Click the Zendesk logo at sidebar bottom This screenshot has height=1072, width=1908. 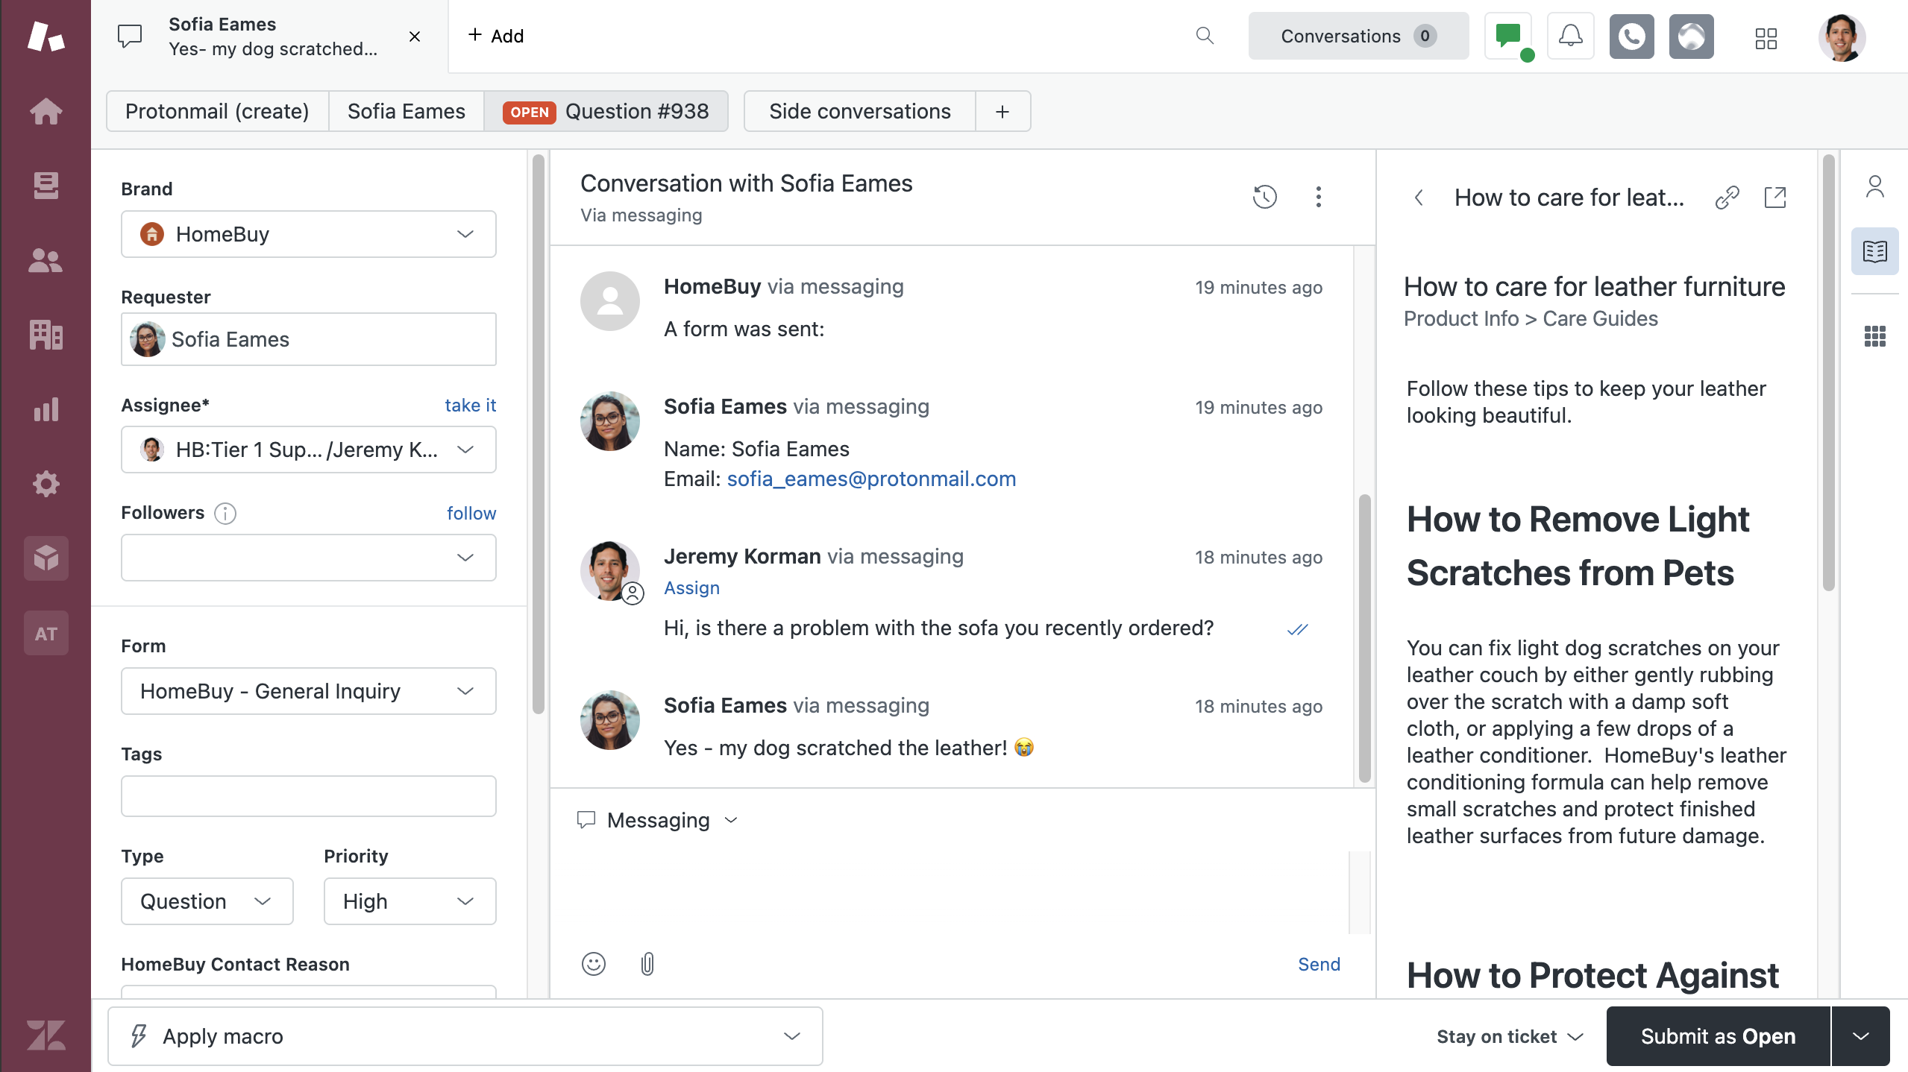(45, 1035)
